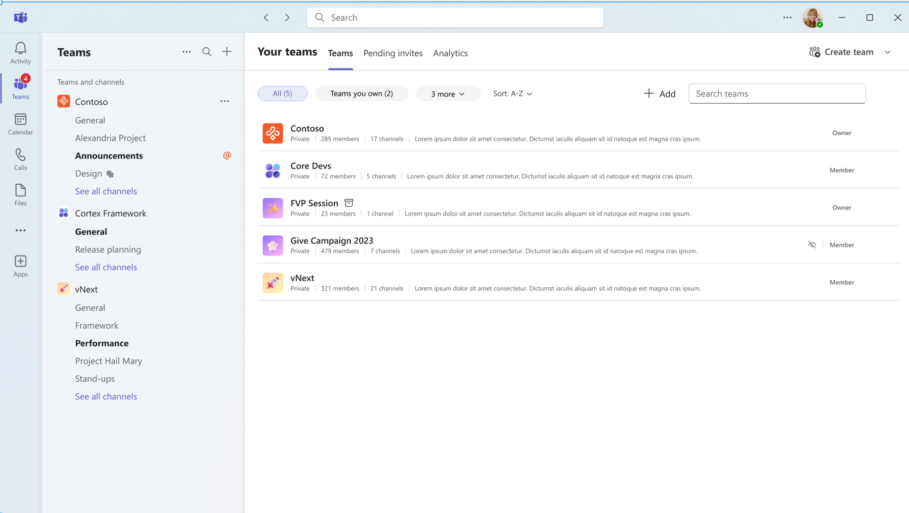Click the archive icon next to FVP Session

(x=349, y=203)
